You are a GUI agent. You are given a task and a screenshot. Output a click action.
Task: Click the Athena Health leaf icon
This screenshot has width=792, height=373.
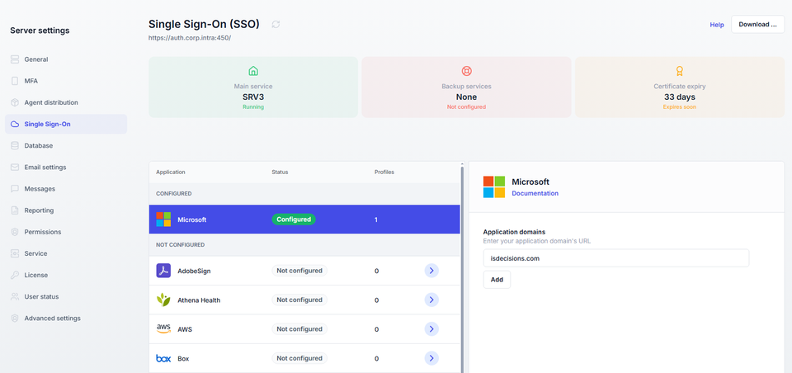[x=163, y=300]
